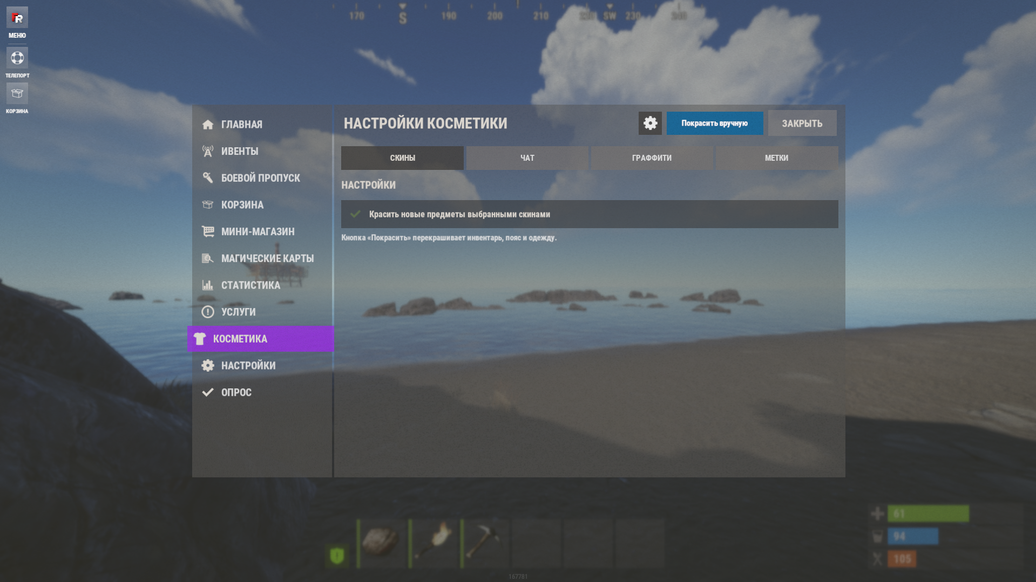Open the red R Меню icon
1036x582 pixels.
point(17,18)
